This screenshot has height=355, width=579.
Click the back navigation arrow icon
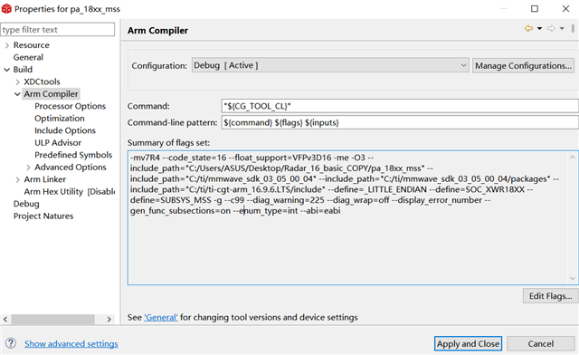point(528,28)
